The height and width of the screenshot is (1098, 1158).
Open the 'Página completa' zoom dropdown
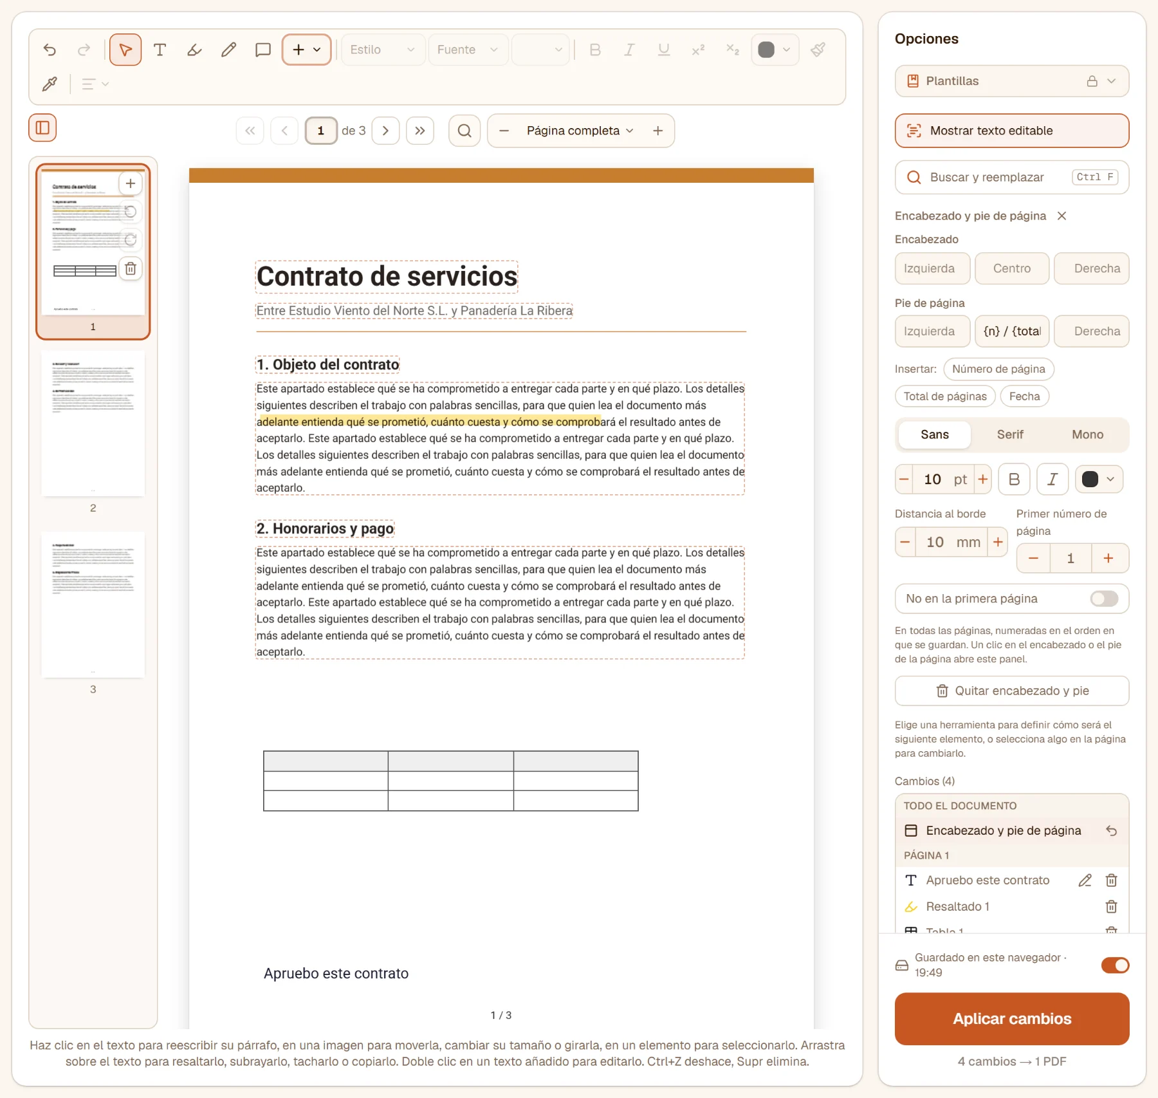[580, 131]
